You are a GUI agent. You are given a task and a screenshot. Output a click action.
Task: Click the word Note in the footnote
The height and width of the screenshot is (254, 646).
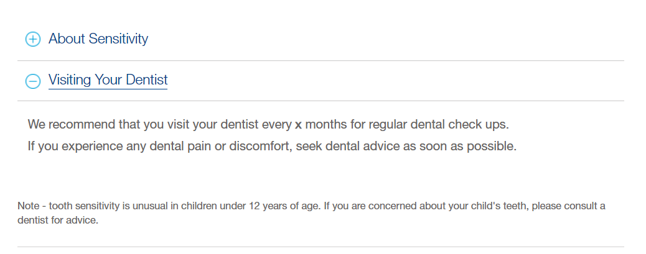[x=28, y=206]
